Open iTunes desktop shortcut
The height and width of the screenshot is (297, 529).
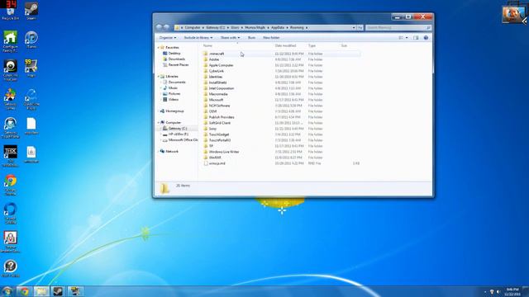point(31,40)
